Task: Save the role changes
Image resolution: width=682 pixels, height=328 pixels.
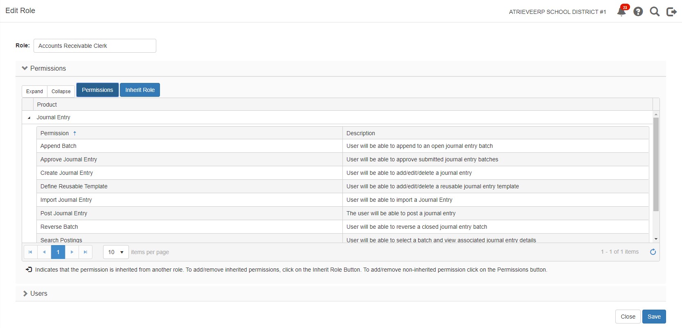Action: click(654, 317)
